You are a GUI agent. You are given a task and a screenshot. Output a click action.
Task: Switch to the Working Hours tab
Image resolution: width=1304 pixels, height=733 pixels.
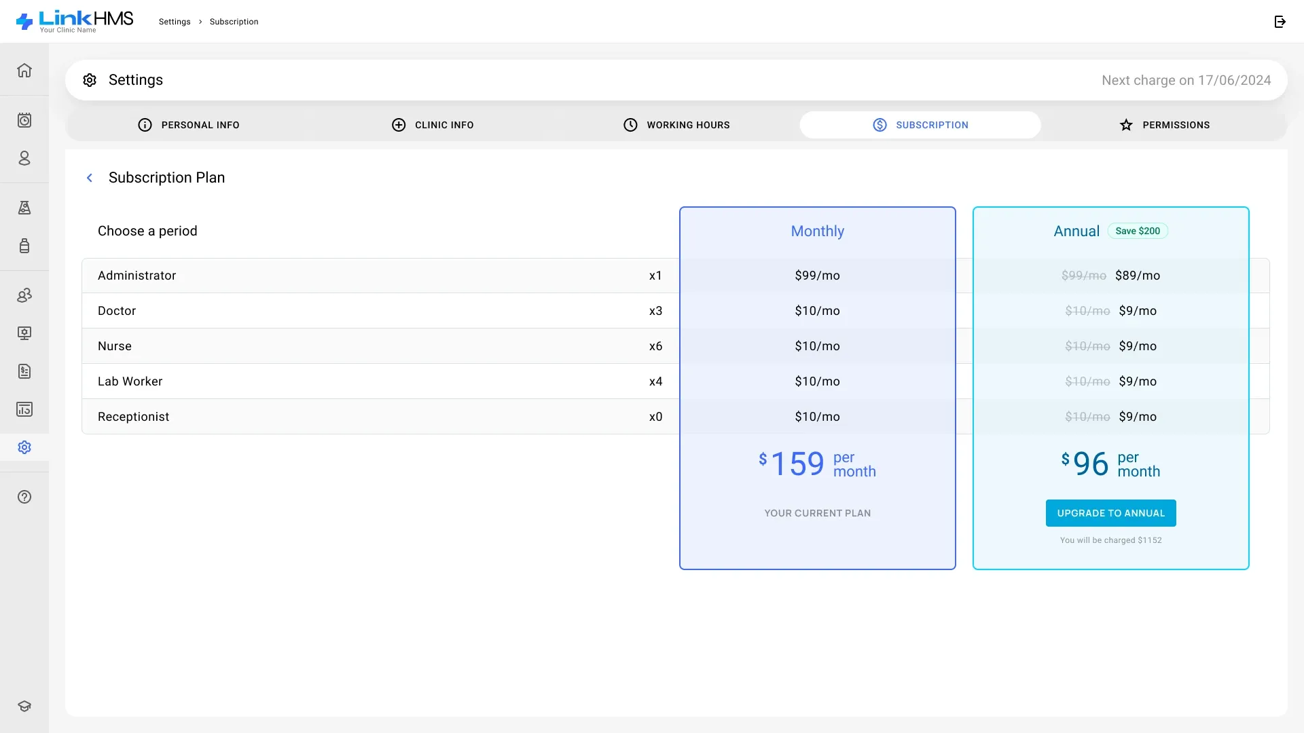click(676, 125)
